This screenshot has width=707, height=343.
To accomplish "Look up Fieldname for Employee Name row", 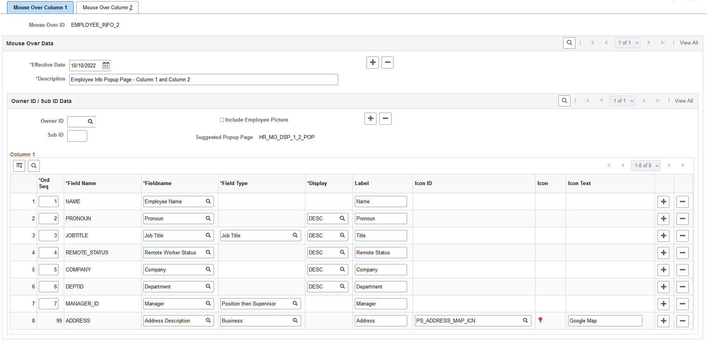I will [208, 201].
